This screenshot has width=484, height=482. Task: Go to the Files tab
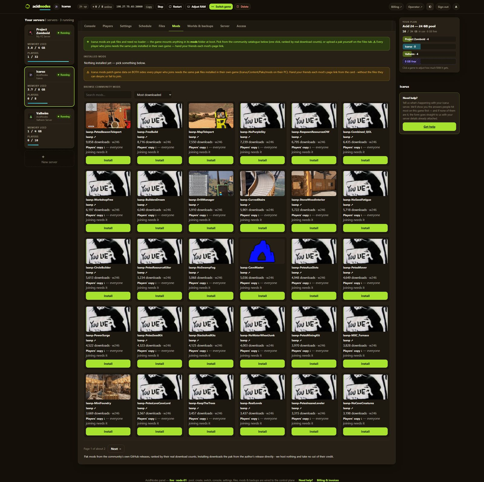162,26
